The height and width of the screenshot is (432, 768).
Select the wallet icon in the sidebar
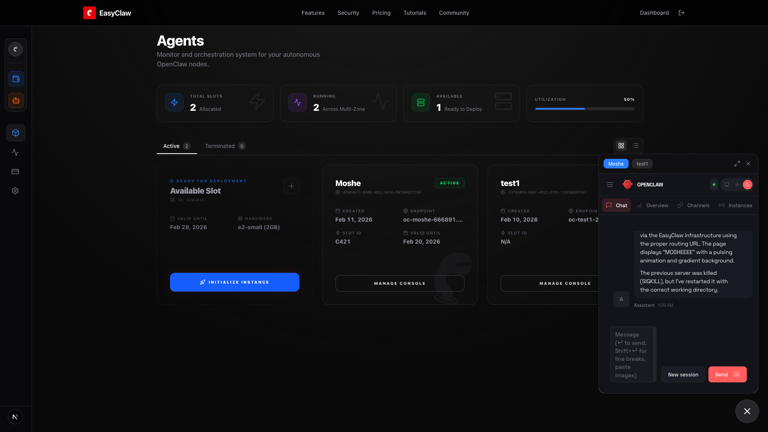click(16, 79)
